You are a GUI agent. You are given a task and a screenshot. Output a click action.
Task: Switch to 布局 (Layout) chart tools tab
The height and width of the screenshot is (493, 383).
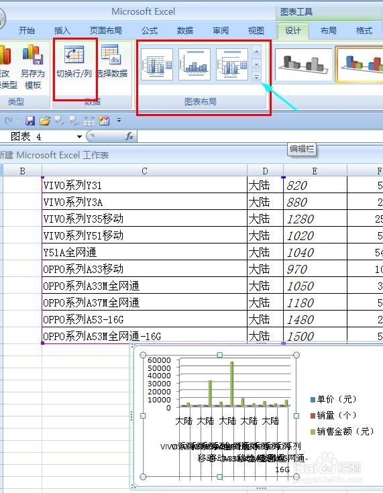pyautogui.click(x=328, y=30)
